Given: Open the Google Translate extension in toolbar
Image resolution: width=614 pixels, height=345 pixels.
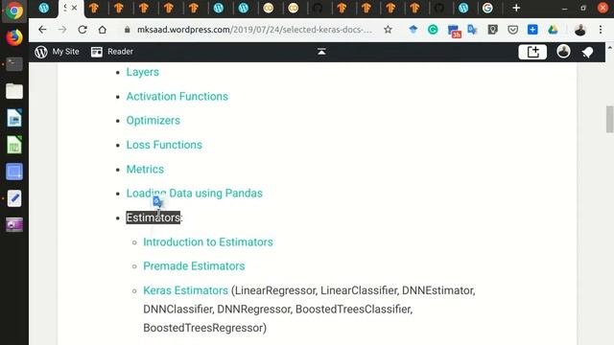Looking at the screenshot, I should coord(472,30).
